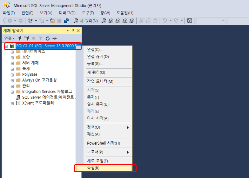249x178 pixels.
Task: Choose 속성(R) in the context menu
Action: pyautogui.click(x=104, y=168)
